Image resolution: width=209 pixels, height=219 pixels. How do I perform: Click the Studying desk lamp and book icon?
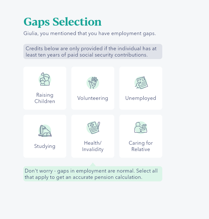point(45,131)
